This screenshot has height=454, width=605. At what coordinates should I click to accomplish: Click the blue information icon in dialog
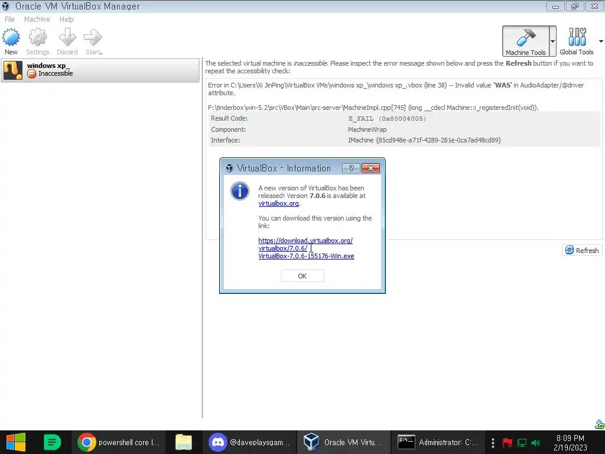click(x=240, y=191)
